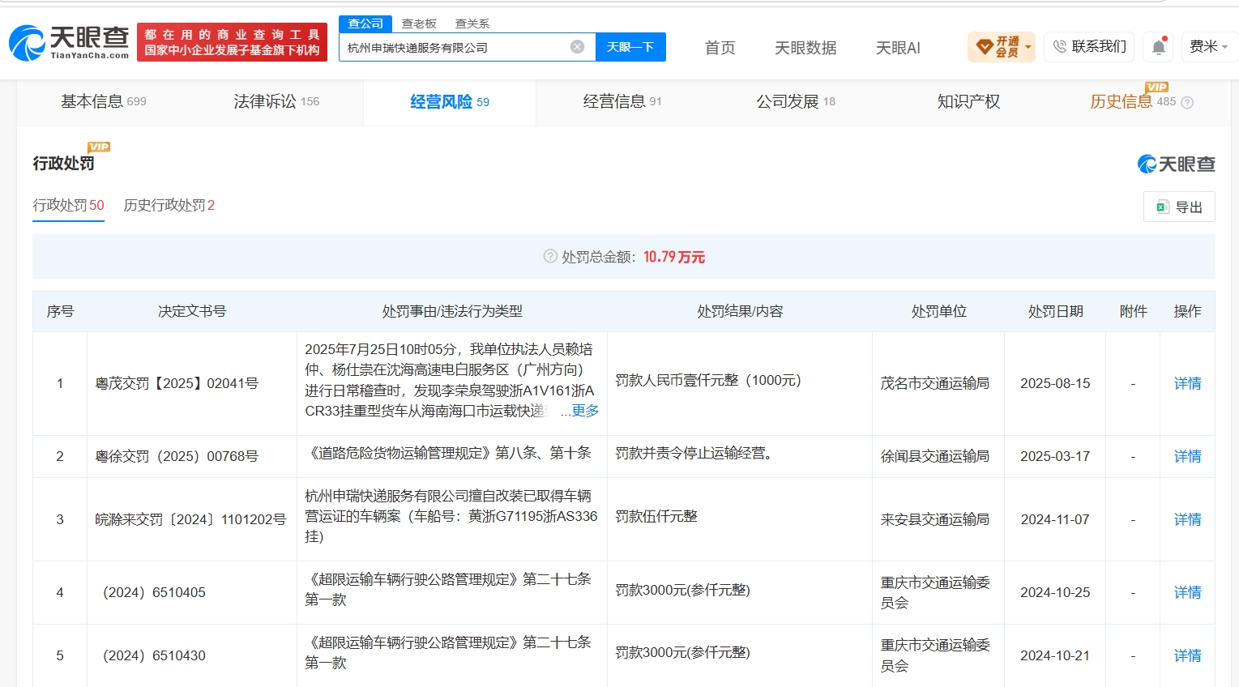Image resolution: width=1239 pixels, height=687 pixels.
Task: Select the 查老板 search tab
Action: pyautogui.click(x=419, y=23)
